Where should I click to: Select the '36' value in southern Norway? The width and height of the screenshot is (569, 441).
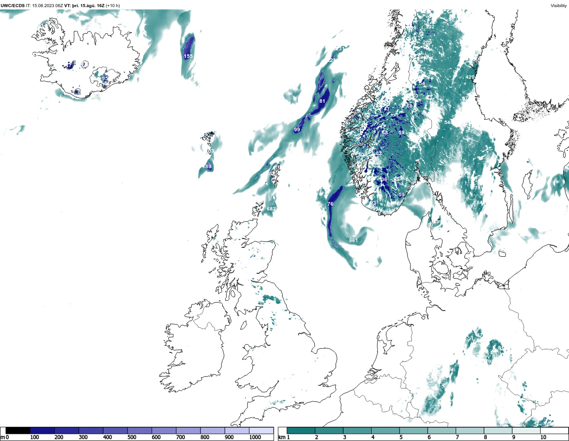coord(384,180)
